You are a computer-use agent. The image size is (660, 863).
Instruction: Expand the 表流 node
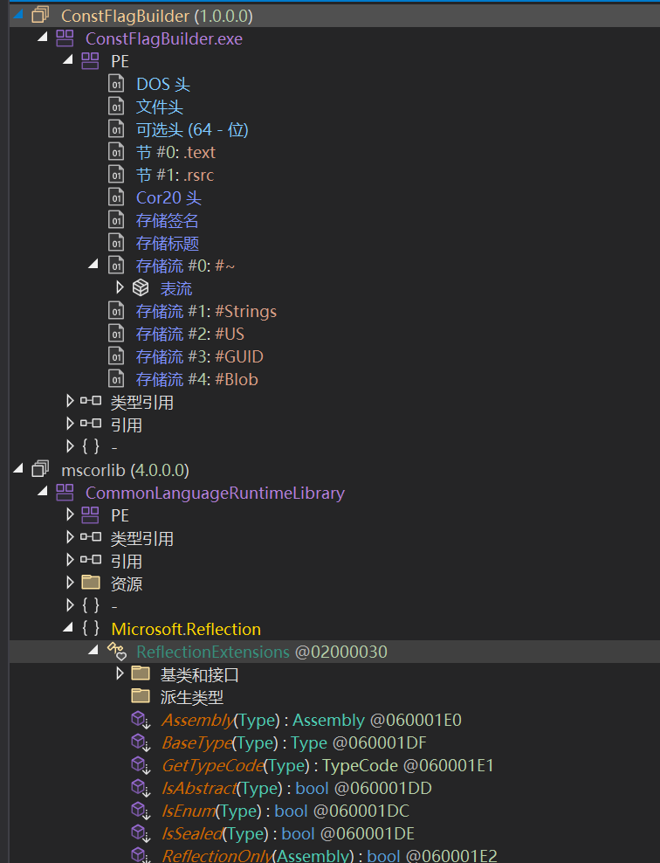[120, 288]
